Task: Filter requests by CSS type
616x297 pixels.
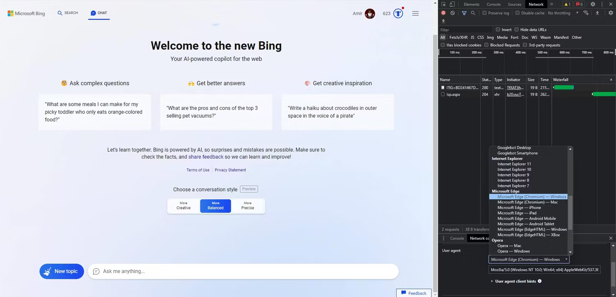Action: point(480,37)
